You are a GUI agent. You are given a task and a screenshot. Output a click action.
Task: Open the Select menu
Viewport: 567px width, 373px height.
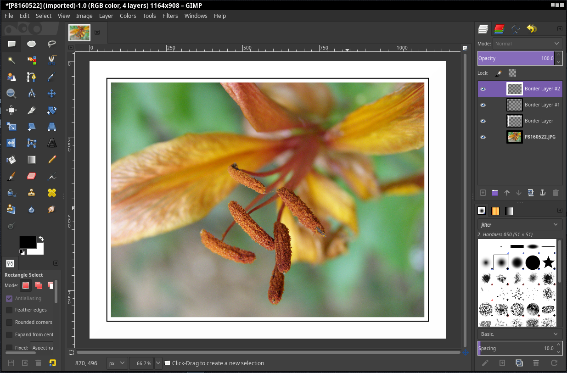pyautogui.click(x=44, y=16)
